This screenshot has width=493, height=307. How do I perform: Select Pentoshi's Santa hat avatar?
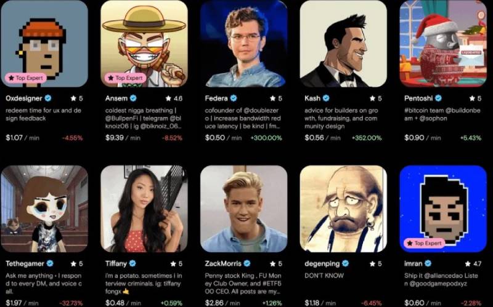point(442,43)
